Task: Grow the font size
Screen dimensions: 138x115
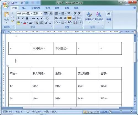Action: 46,23
